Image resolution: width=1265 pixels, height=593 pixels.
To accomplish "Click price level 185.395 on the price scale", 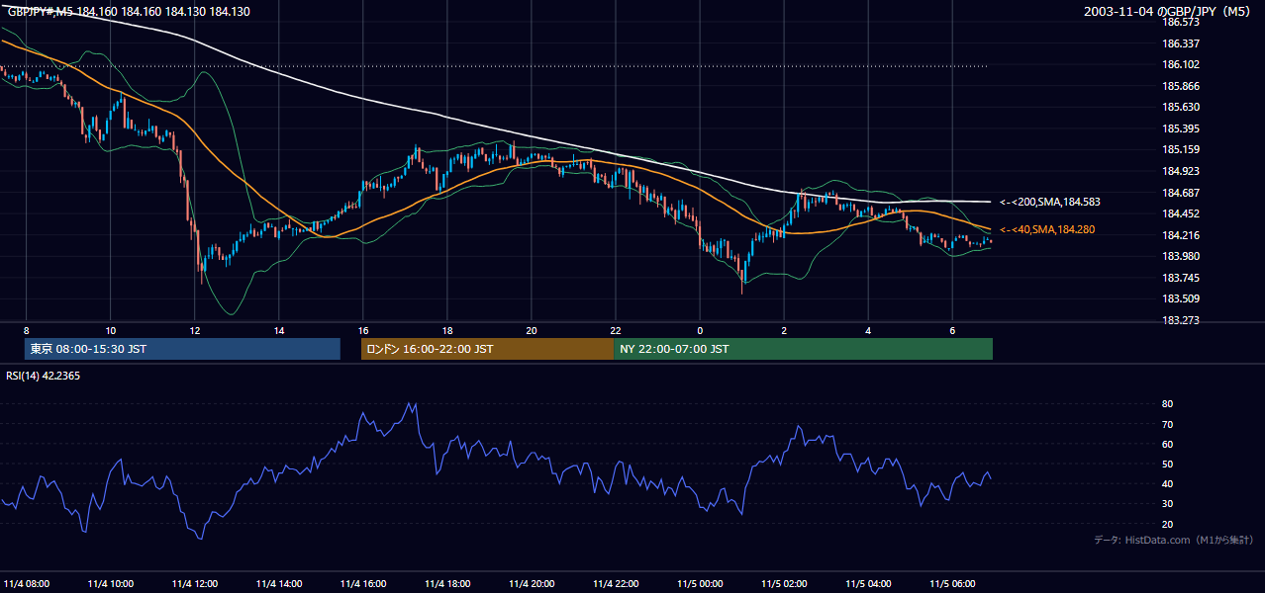I will (1181, 128).
